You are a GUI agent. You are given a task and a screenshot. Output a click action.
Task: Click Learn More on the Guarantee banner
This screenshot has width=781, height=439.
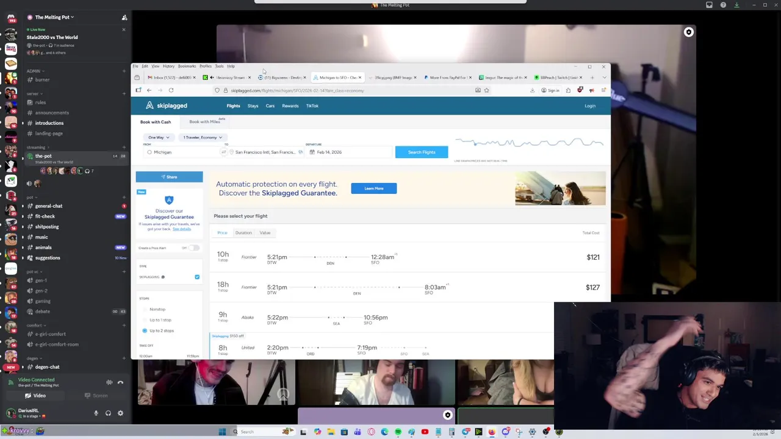374,188
